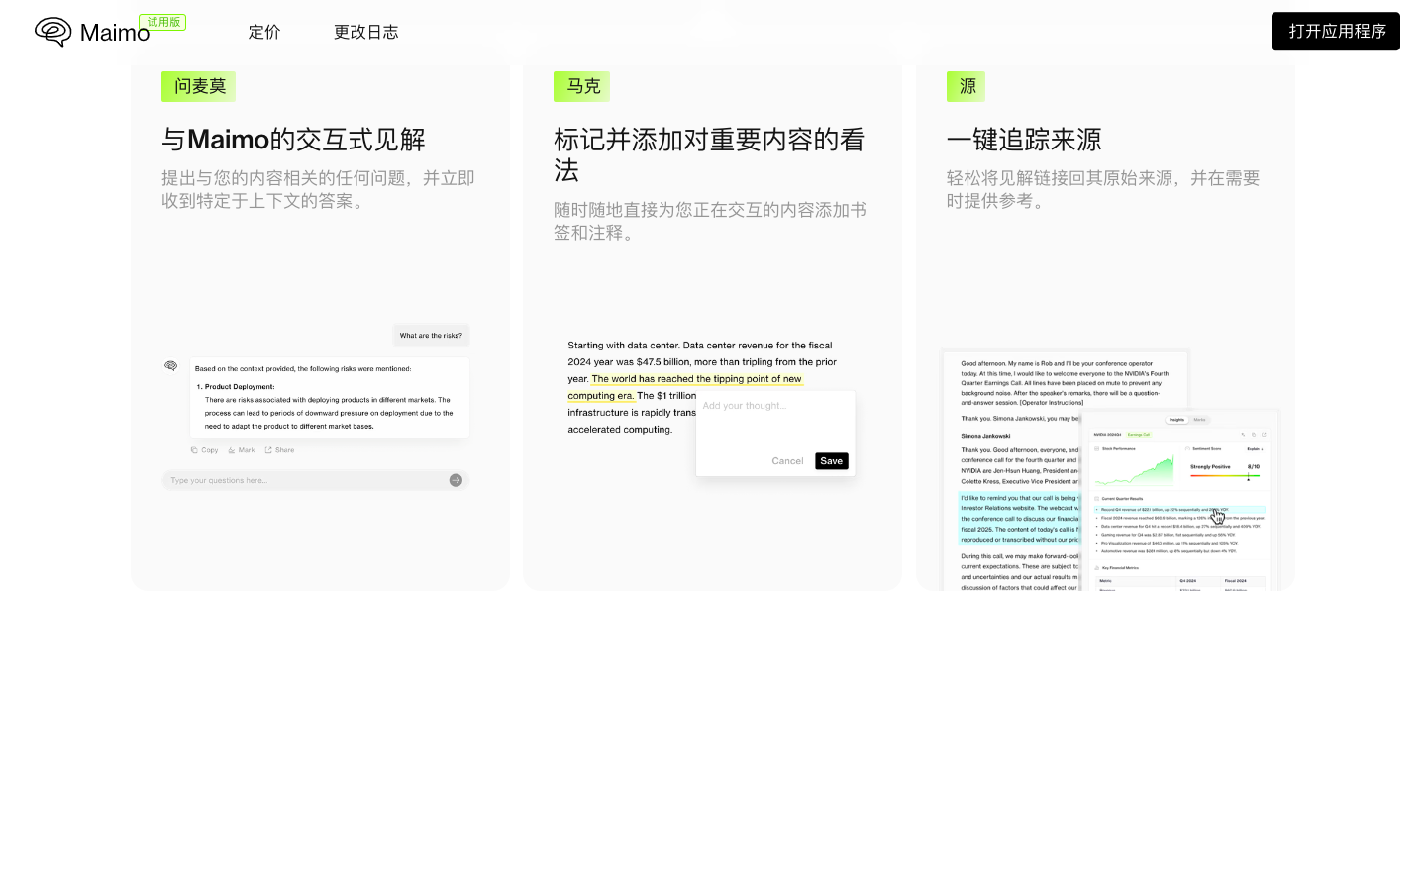1426x891 pixels.
Task: Click the Mark icon under the answer
Action: (x=242, y=450)
